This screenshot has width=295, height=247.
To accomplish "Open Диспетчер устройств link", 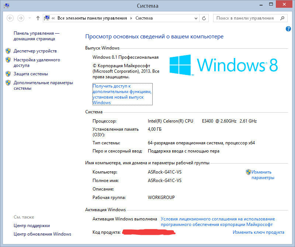I will (x=35, y=51).
